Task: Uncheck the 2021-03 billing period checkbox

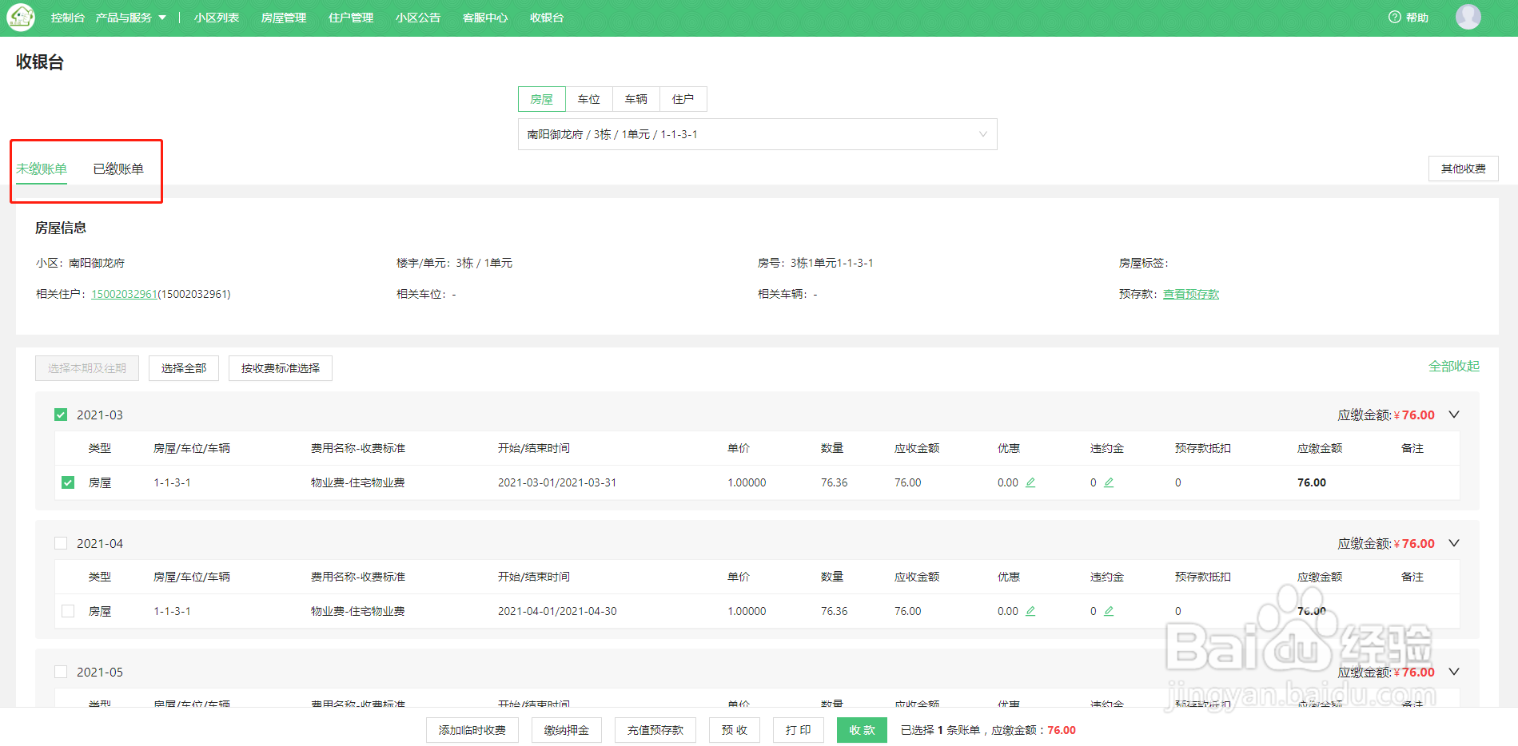Action: (61, 415)
